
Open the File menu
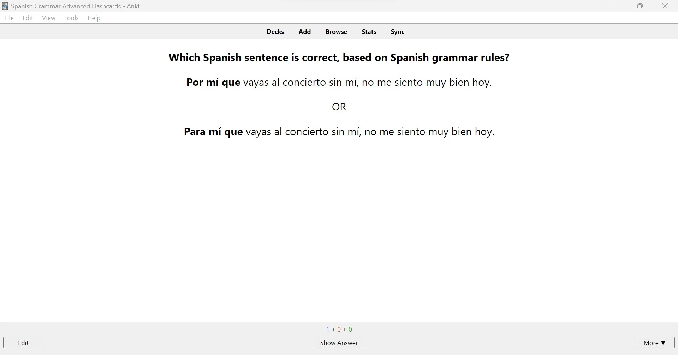9,18
